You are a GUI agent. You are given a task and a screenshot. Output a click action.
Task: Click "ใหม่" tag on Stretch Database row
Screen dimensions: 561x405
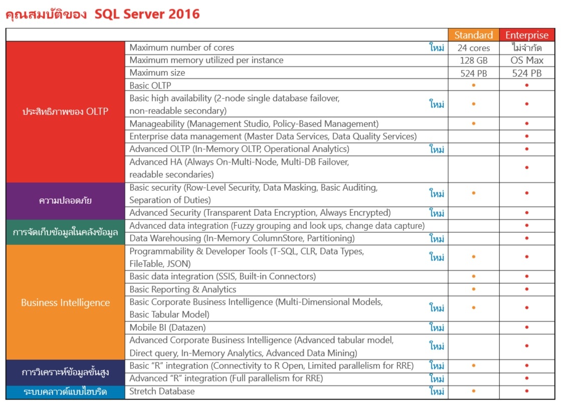point(437,391)
